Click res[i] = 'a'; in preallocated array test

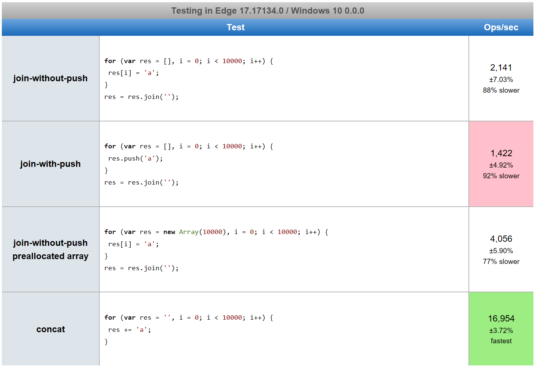pos(133,244)
